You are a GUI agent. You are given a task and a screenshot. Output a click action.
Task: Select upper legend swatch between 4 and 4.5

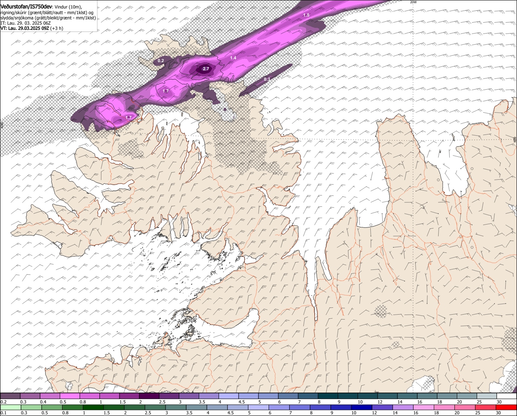point(229,396)
